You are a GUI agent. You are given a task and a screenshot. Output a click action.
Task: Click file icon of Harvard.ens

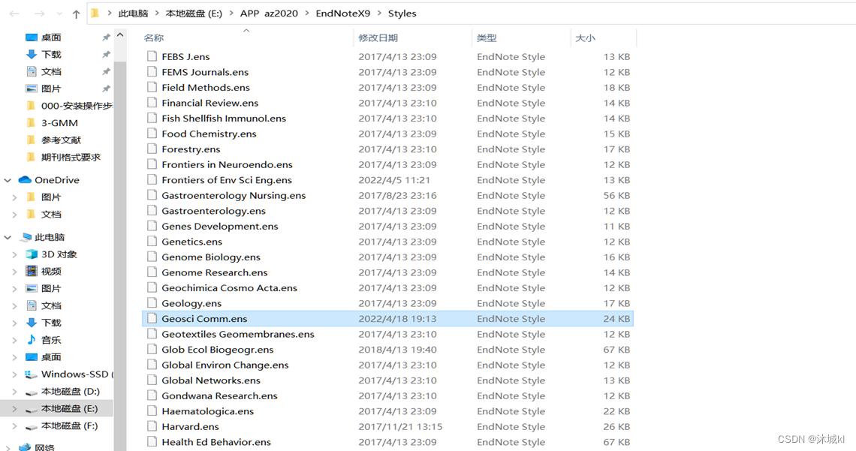coord(152,426)
